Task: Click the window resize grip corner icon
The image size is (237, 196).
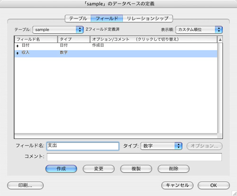Action: [x=235, y=193]
